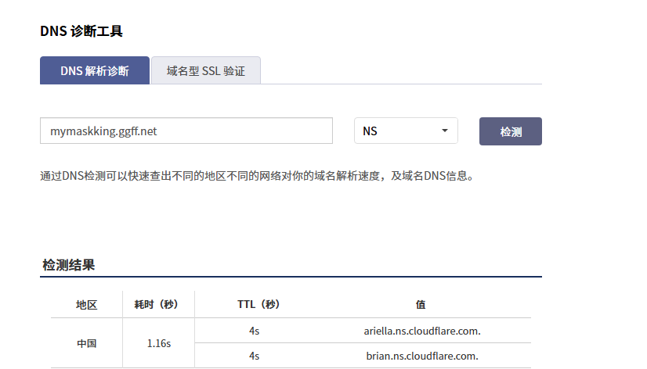Click the TTL 4s in the ariella row

click(x=254, y=331)
